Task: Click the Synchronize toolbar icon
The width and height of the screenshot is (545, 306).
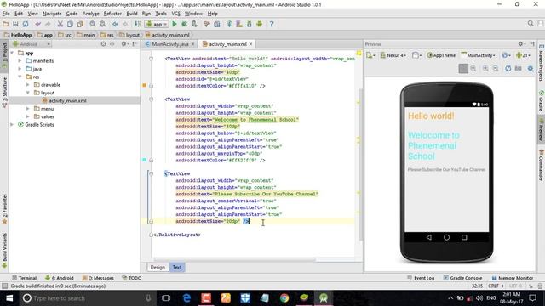Action: (x=26, y=24)
